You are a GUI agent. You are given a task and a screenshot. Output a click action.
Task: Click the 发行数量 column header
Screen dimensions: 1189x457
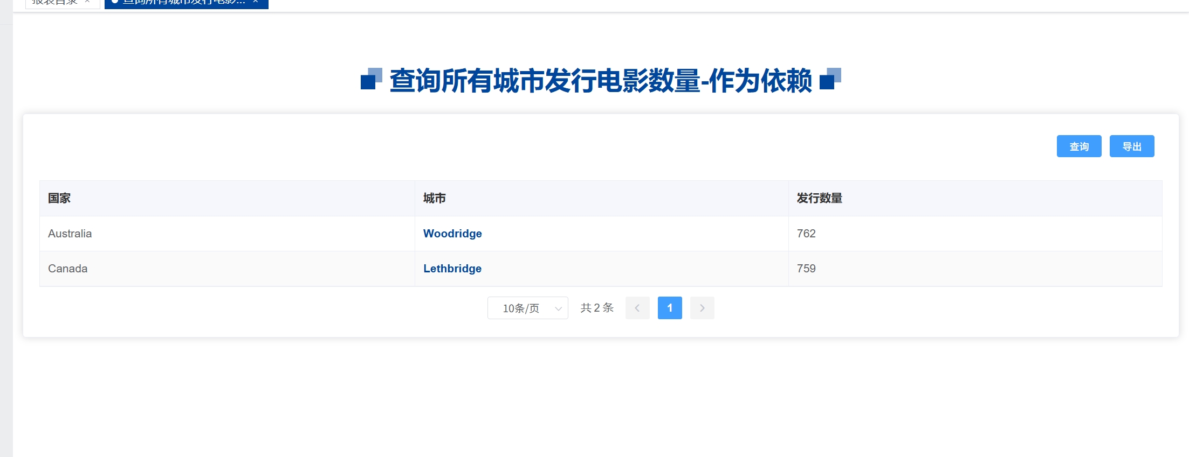[x=819, y=198]
